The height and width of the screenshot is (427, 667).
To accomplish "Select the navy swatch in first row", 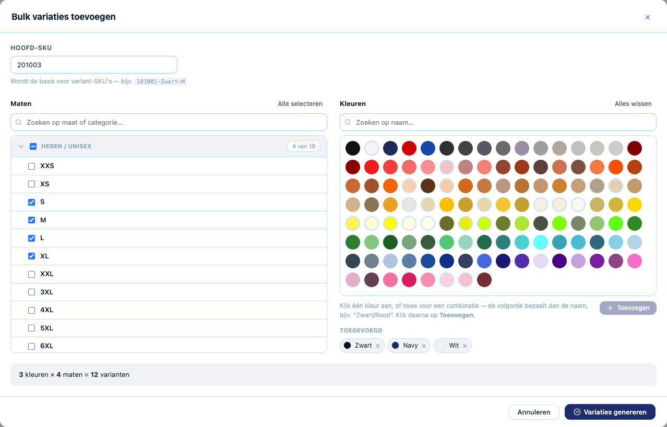I will click(x=390, y=148).
